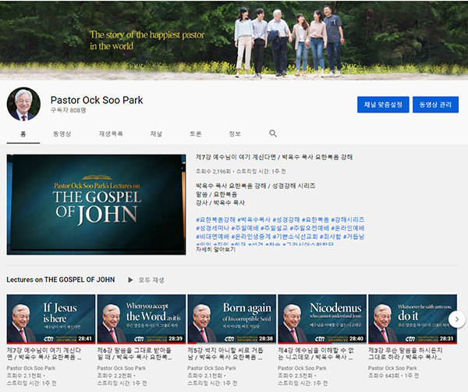Open the 채널 tab

pos(156,134)
